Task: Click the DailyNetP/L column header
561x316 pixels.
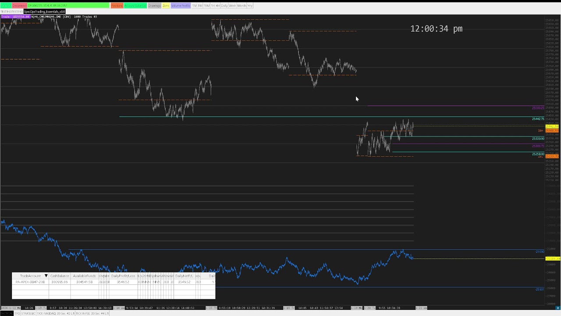Action: (184, 276)
